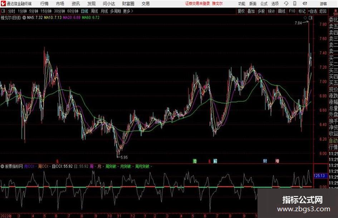Switch to 5分钟 period tab

click(34, 11)
